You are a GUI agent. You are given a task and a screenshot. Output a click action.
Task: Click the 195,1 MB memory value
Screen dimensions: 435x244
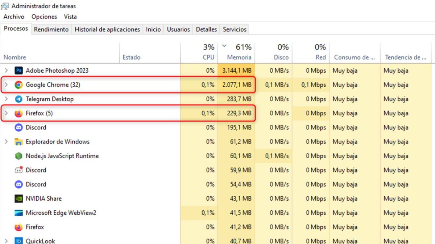(x=239, y=128)
